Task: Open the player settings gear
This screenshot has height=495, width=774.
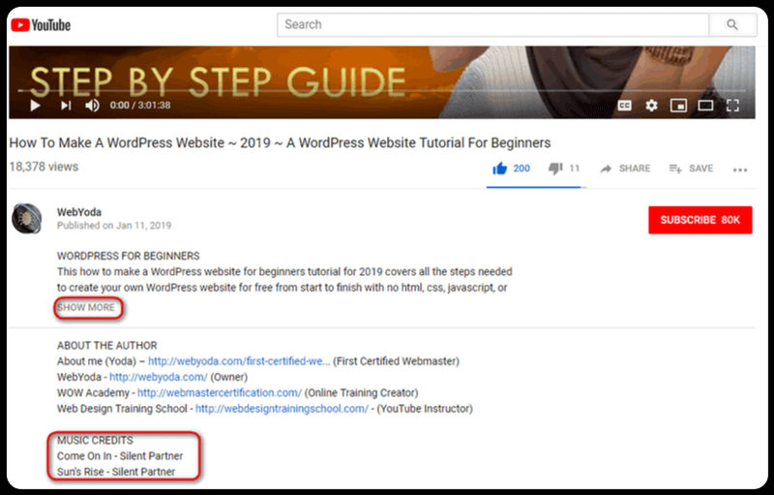Action: [652, 105]
